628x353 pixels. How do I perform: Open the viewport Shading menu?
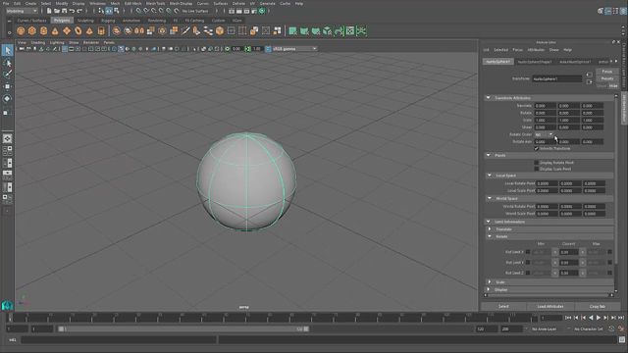(x=38, y=42)
